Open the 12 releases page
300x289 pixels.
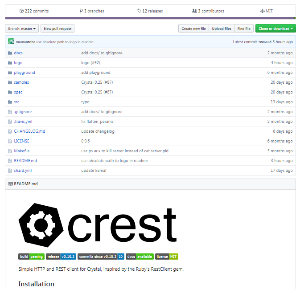pos(150,11)
